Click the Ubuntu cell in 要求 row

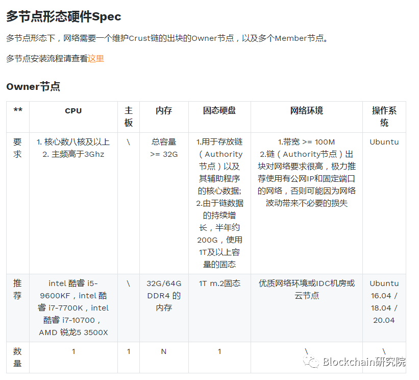point(384,142)
